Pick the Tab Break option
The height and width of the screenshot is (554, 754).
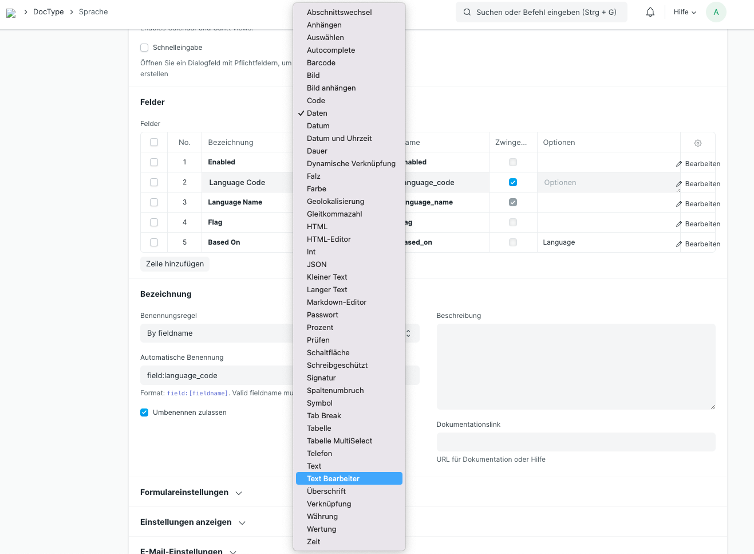(x=349, y=415)
